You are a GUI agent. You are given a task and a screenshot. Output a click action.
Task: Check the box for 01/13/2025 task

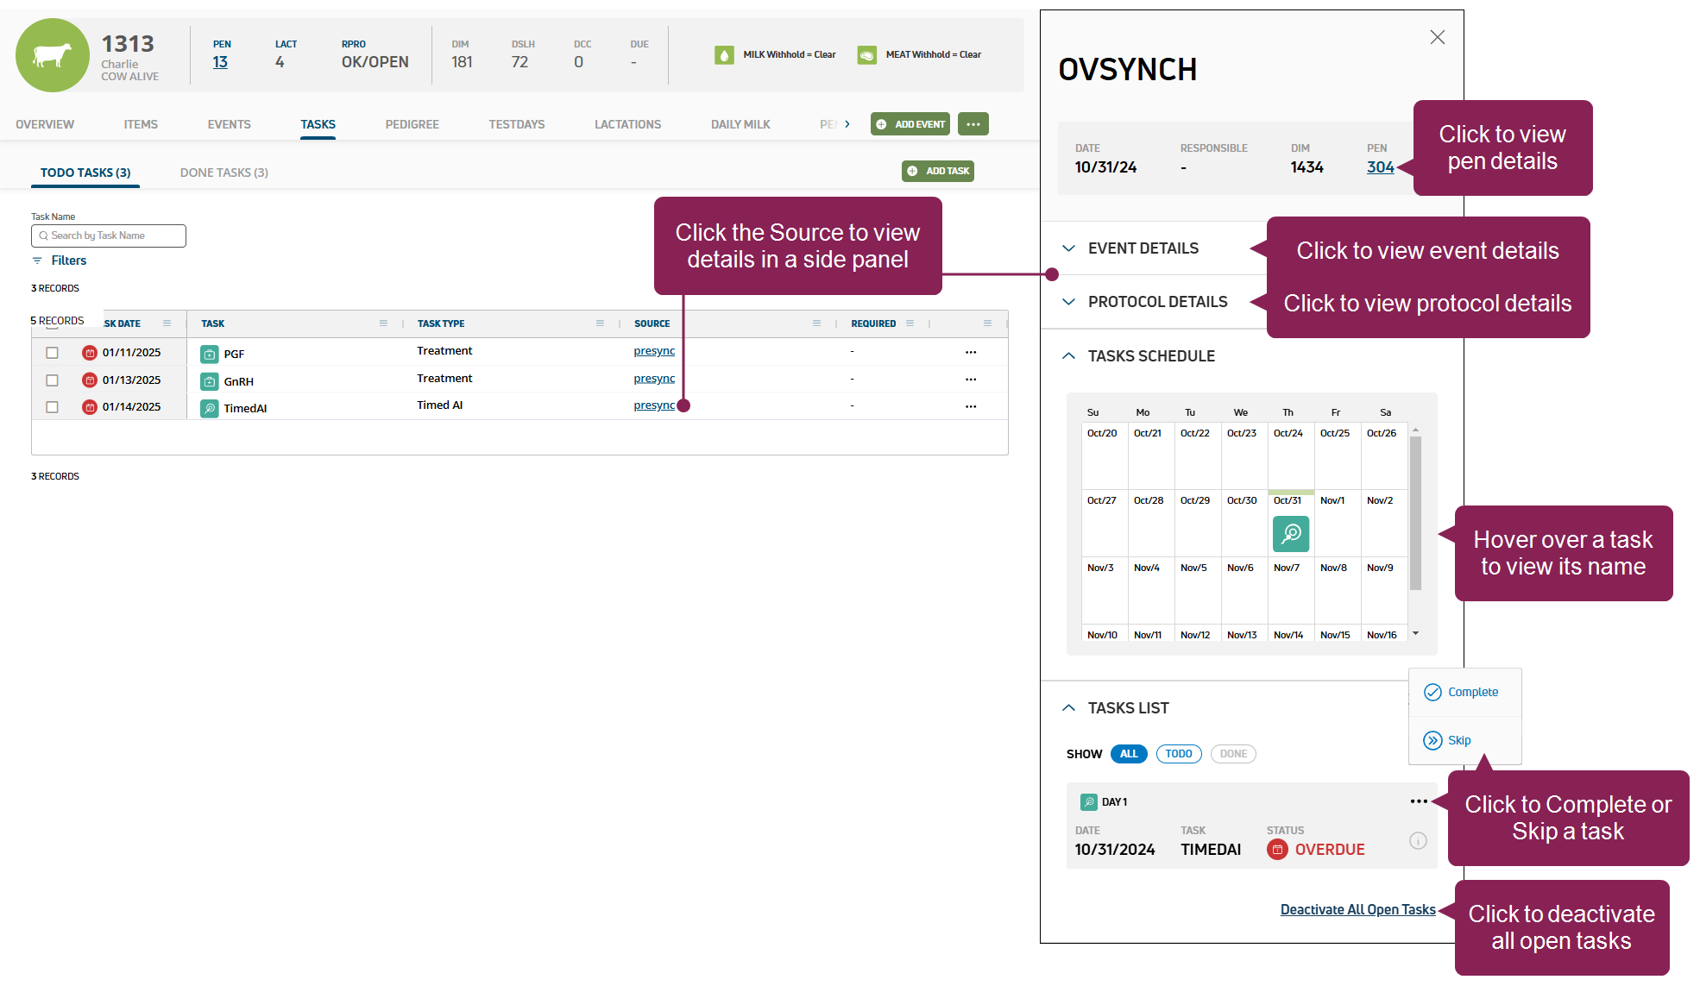click(52, 380)
